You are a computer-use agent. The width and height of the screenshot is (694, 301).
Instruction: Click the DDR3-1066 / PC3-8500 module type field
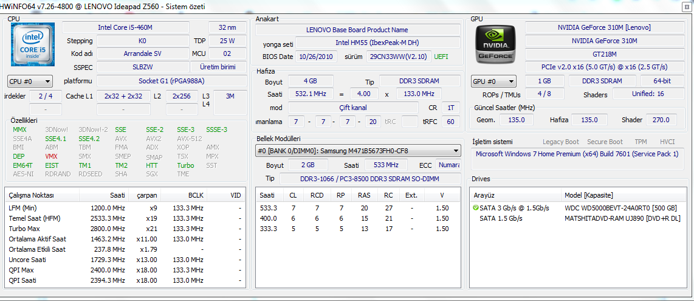(x=370, y=178)
